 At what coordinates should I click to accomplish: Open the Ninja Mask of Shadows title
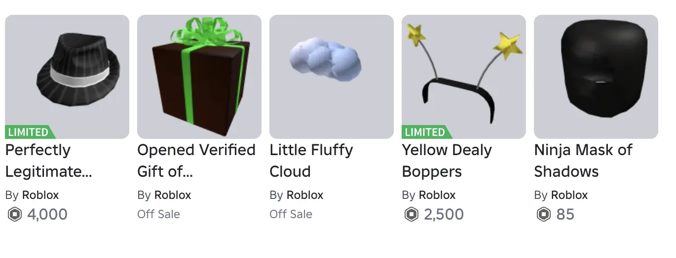pyautogui.click(x=583, y=161)
